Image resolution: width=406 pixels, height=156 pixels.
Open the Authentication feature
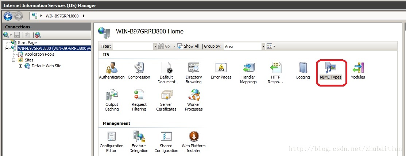112,70
